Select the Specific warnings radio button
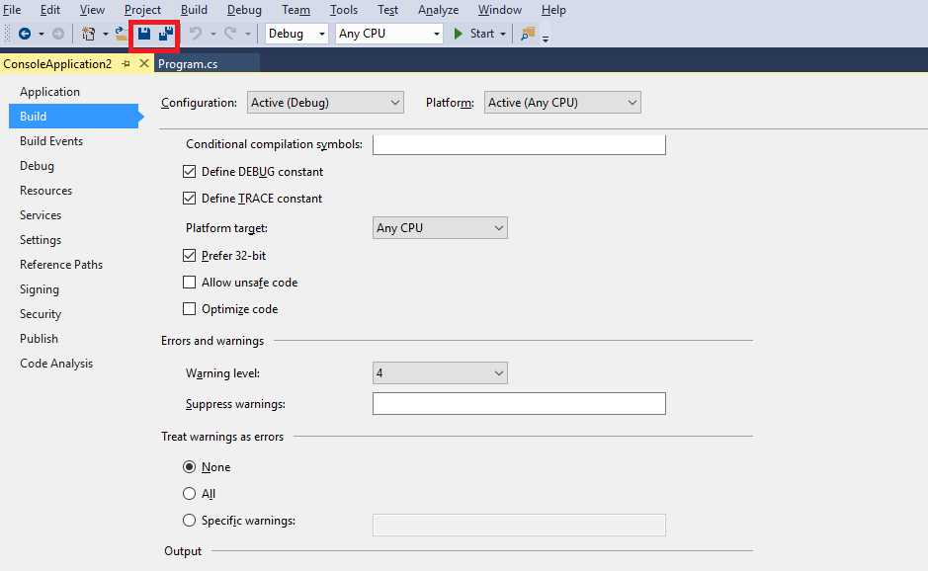 coord(189,520)
